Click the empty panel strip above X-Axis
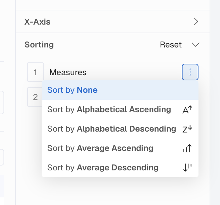The height and width of the screenshot is (205, 220). [113, 5]
